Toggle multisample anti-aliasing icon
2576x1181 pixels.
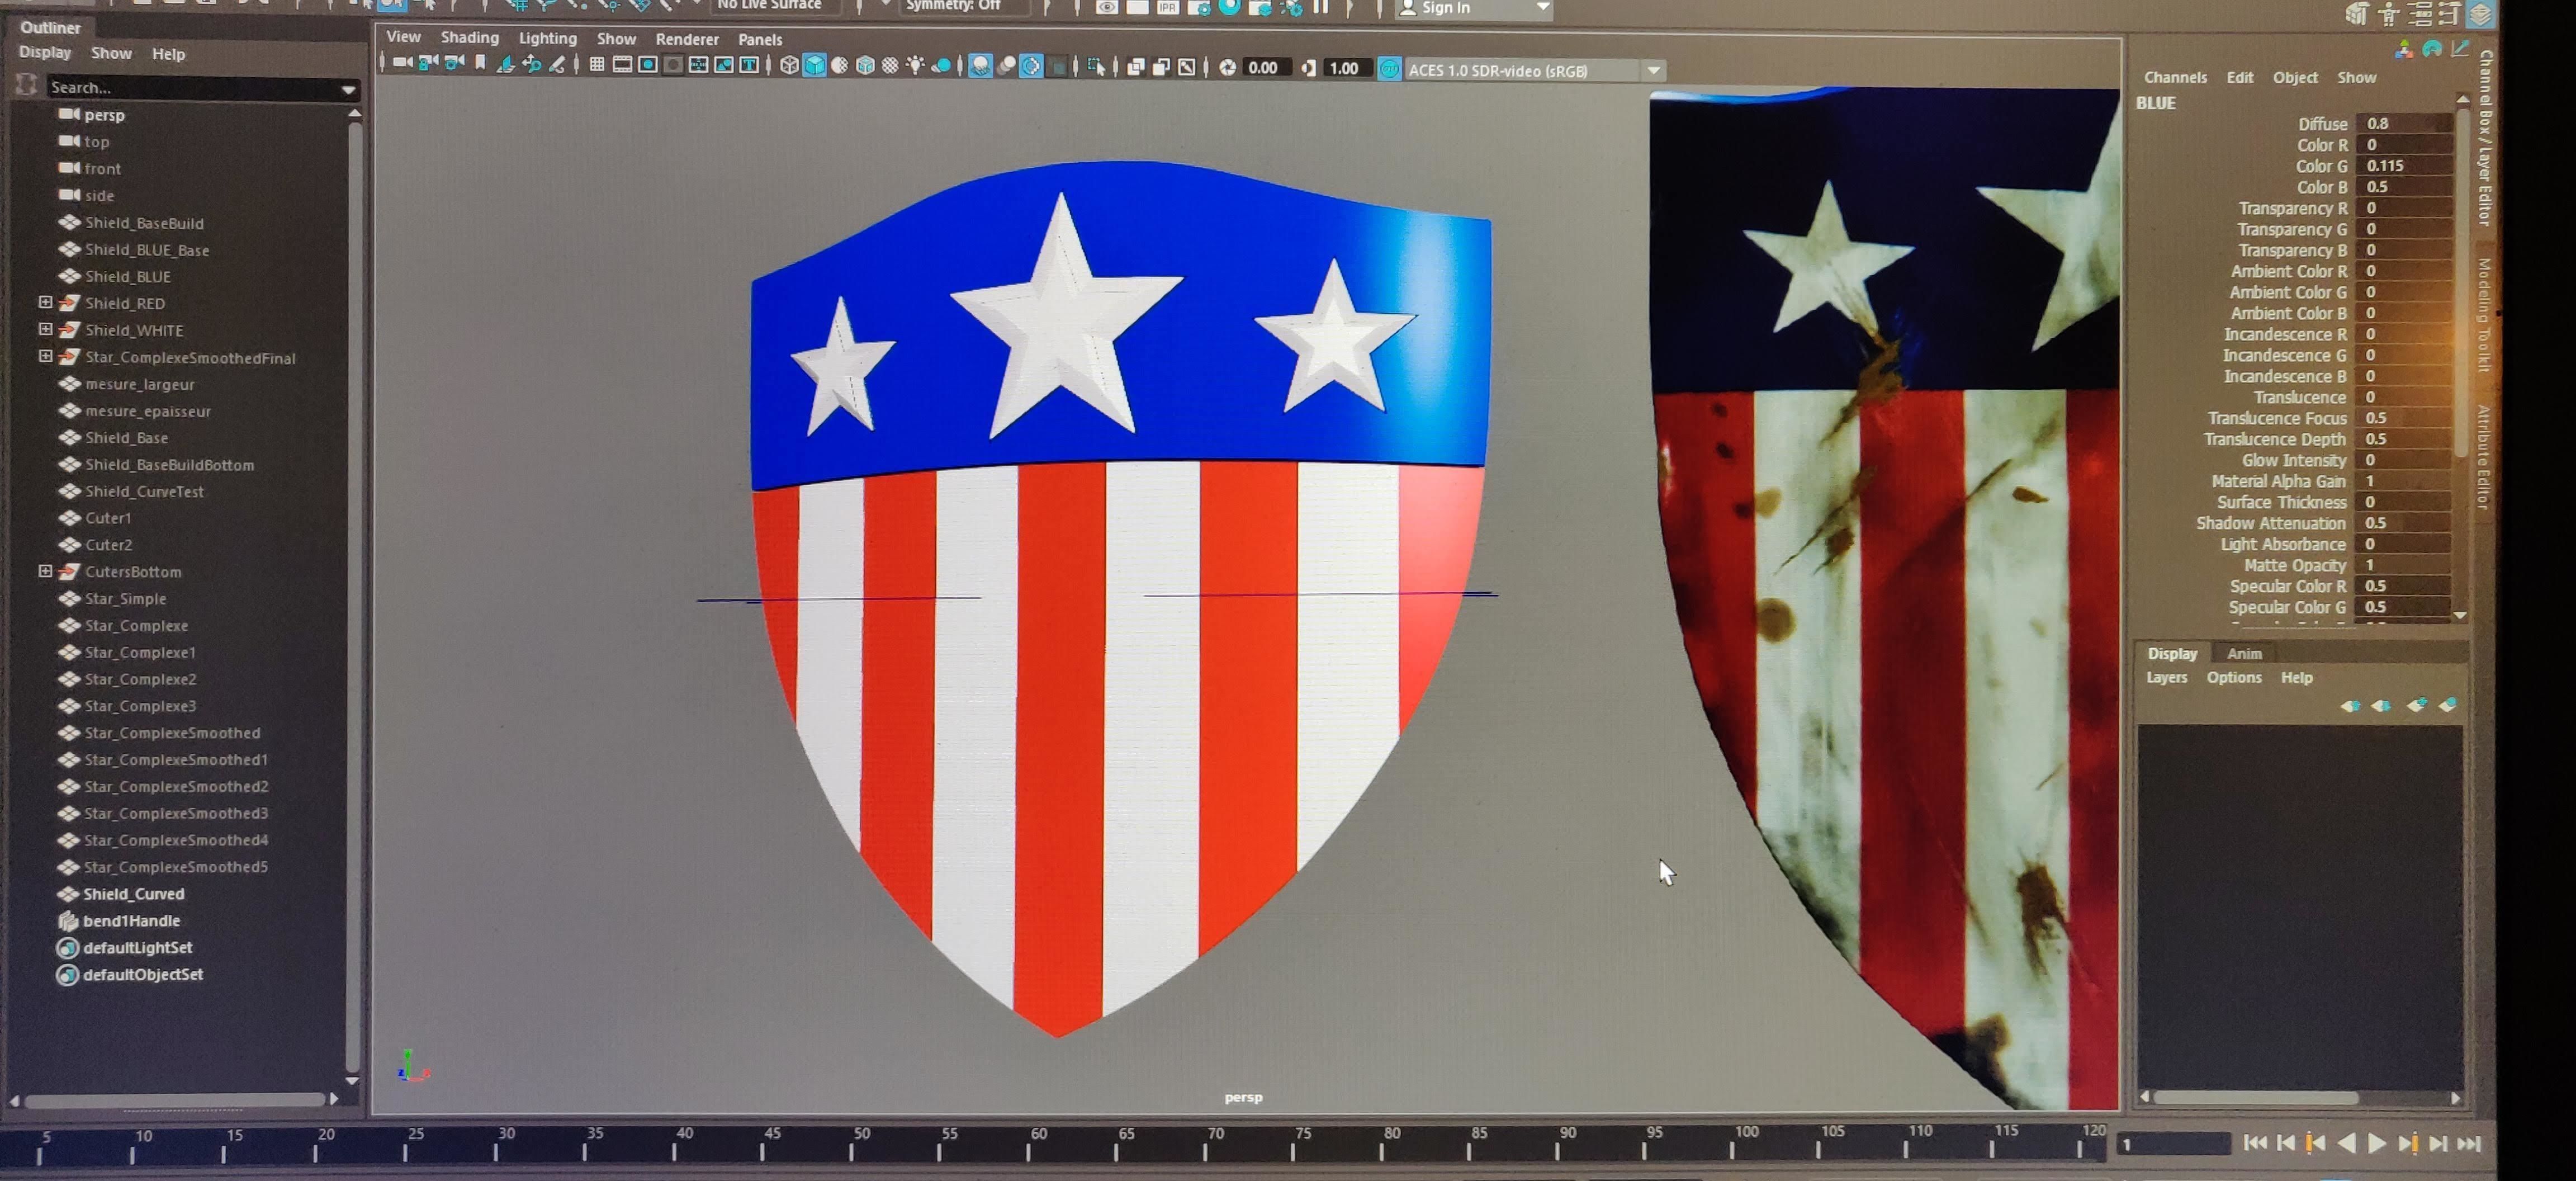[1031, 66]
